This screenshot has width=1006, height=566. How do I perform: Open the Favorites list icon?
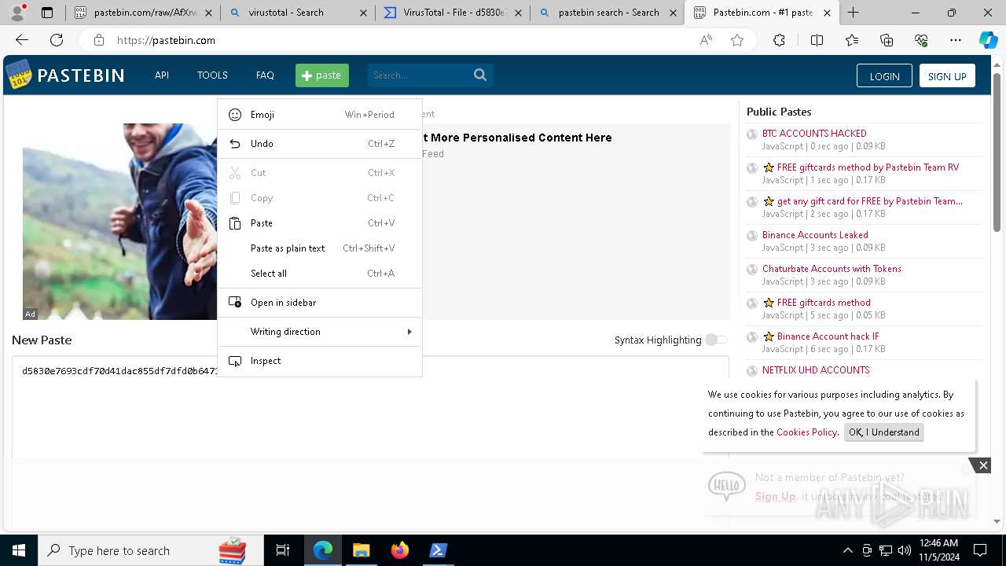point(852,40)
